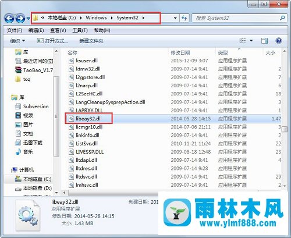
Task: Click the navigation pane scrollbar thumb
Action: point(56,116)
